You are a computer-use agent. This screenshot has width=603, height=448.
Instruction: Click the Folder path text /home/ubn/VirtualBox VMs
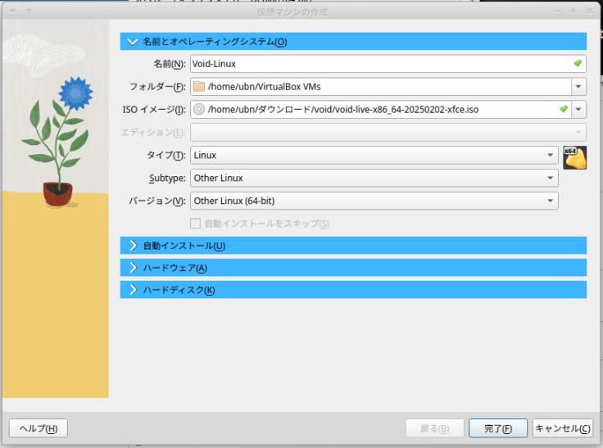pyautogui.click(x=264, y=87)
